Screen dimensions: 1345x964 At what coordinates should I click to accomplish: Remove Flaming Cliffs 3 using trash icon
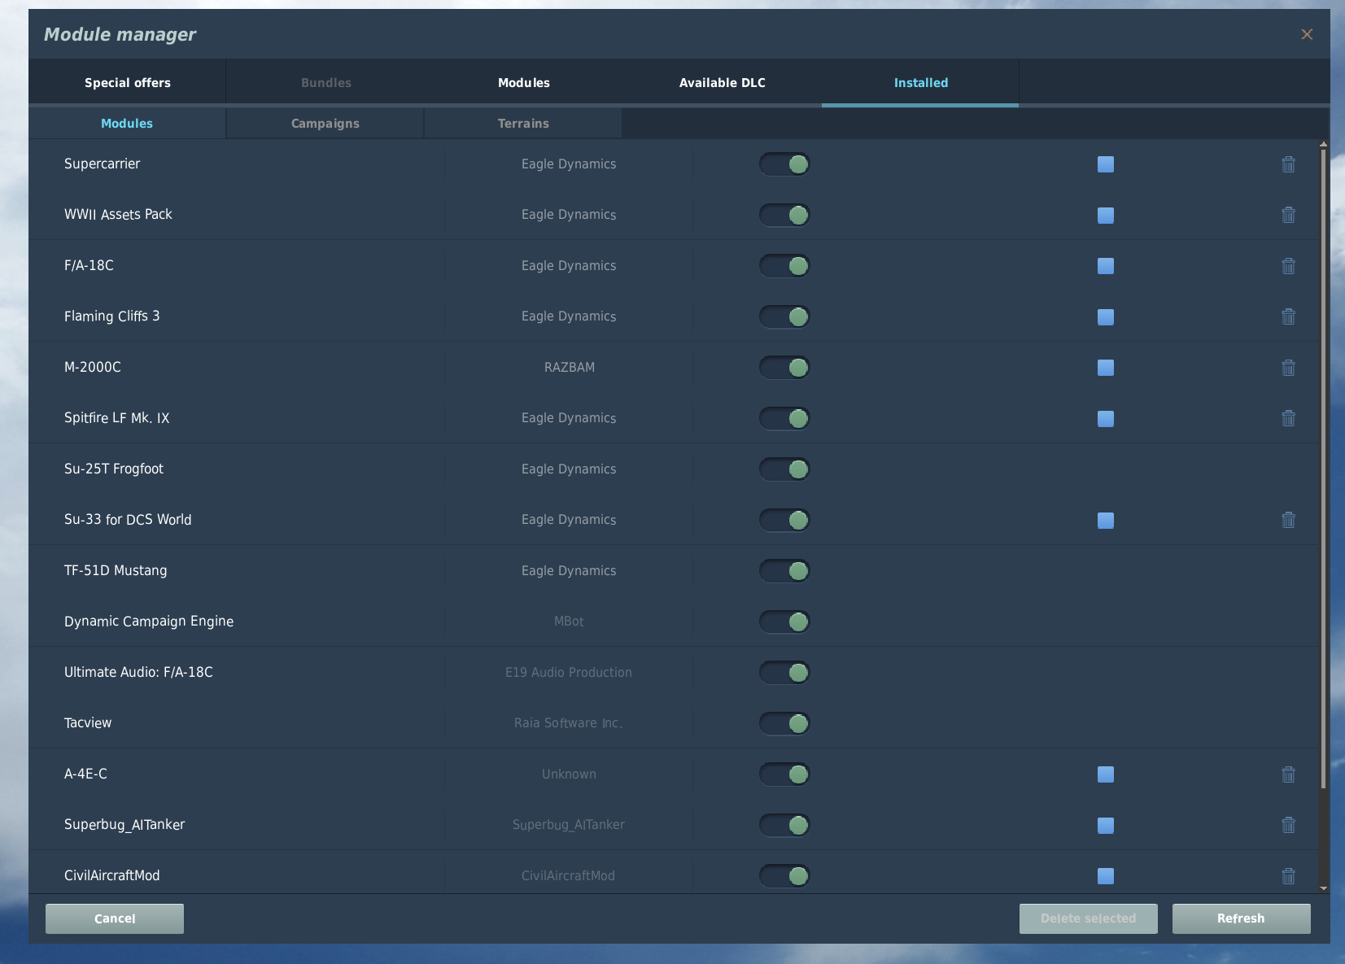tap(1288, 316)
